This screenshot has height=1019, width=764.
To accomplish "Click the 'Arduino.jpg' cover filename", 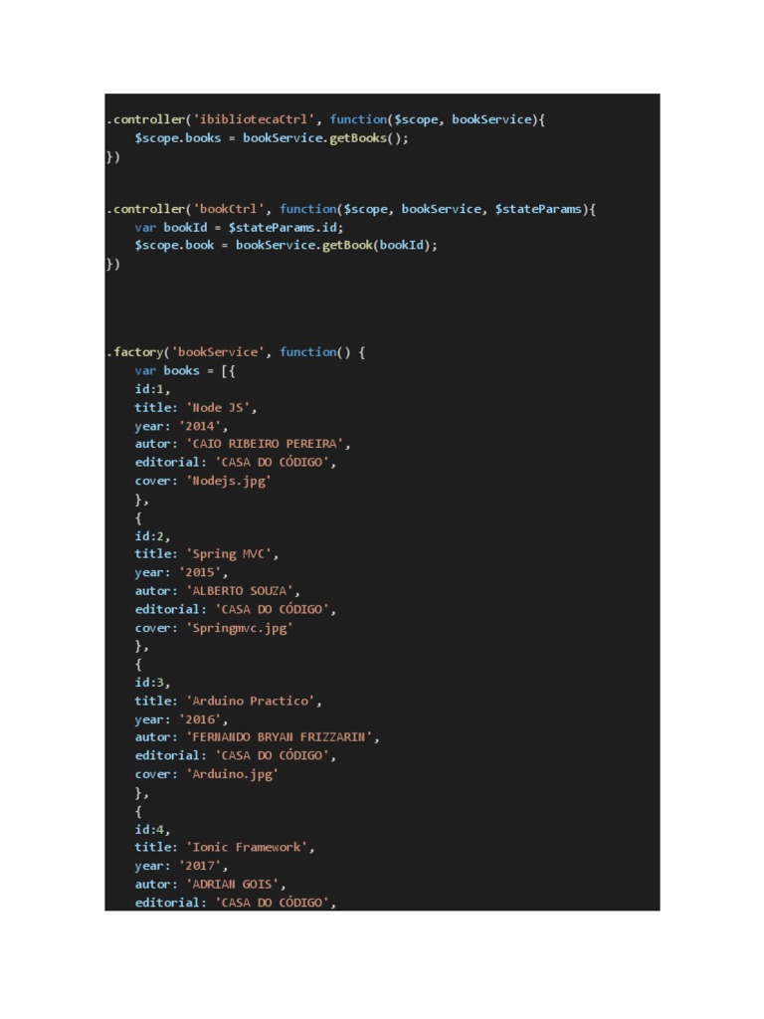I will 230,774.
